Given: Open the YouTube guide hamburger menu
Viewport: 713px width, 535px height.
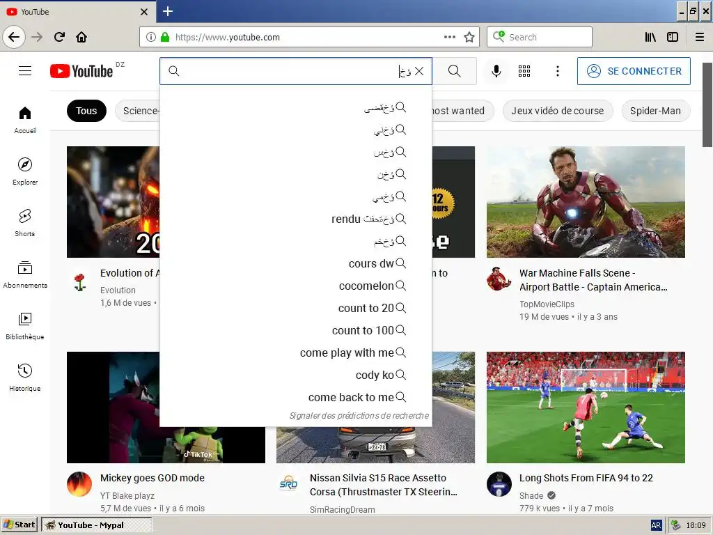Looking at the screenshot, I should pos(25,70).
